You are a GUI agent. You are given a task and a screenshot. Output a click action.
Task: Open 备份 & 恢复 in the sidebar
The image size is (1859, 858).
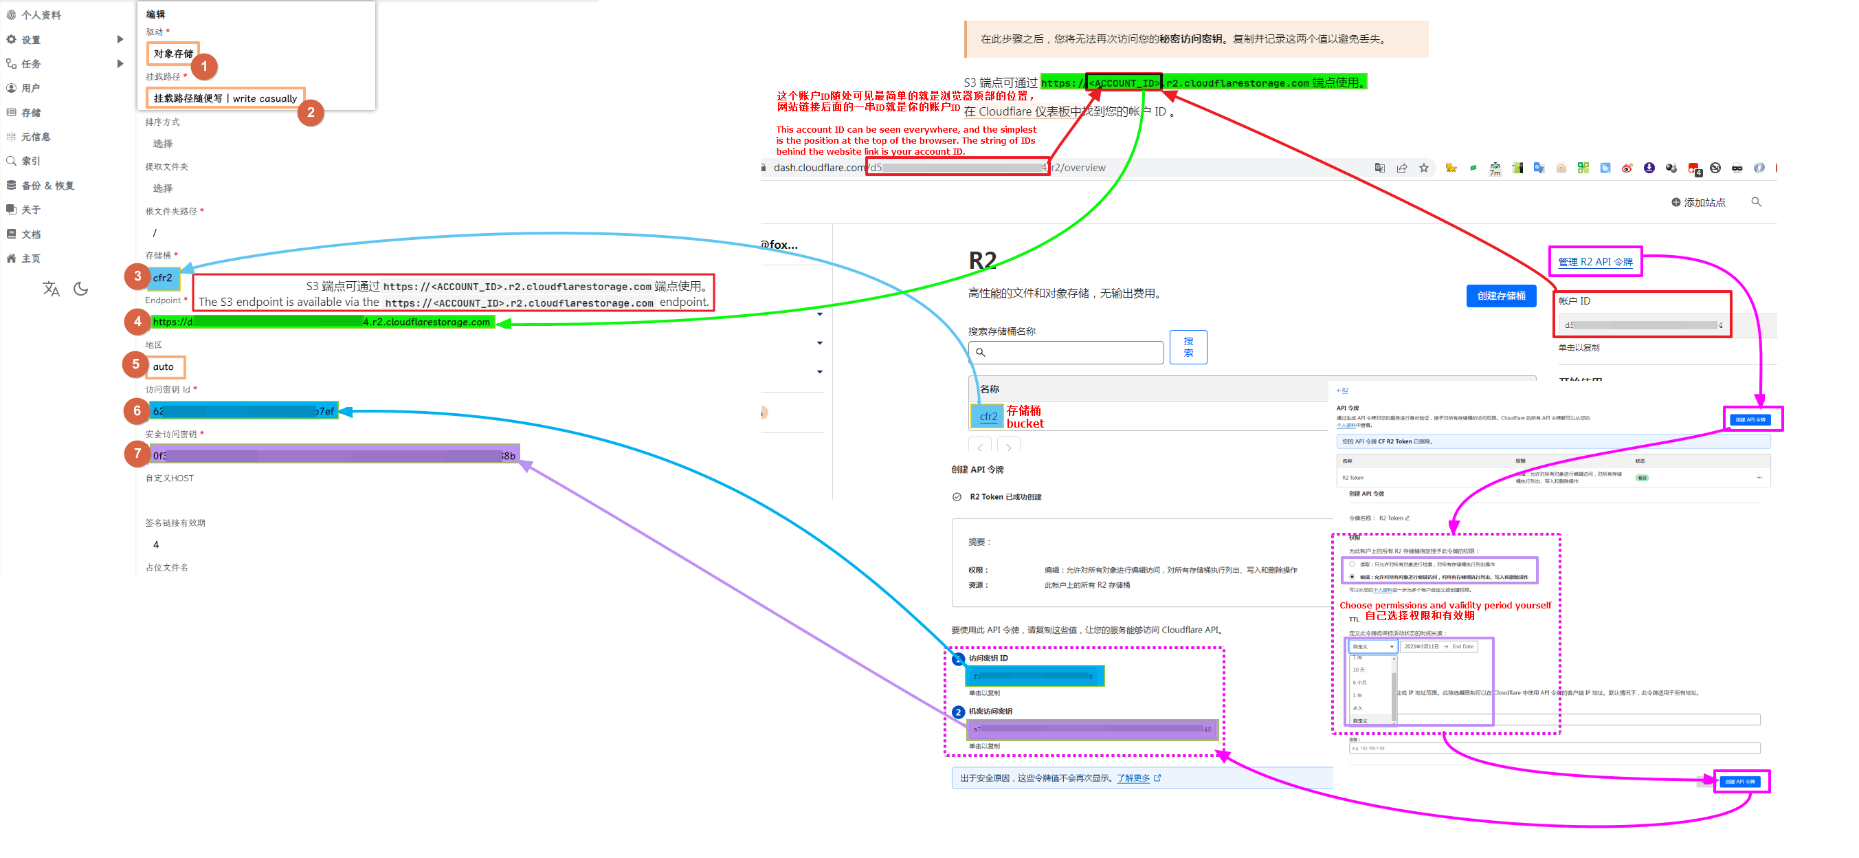(40, 186)
